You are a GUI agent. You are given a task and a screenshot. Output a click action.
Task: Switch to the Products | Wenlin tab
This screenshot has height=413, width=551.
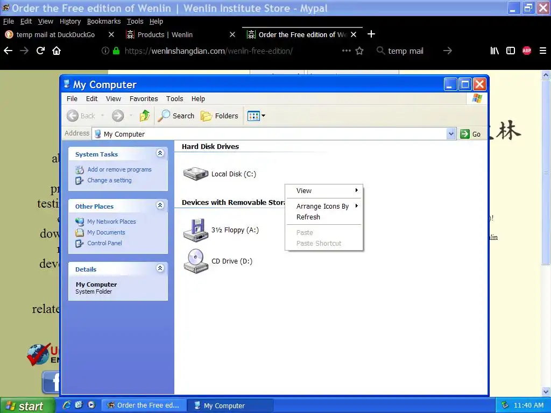click(165, 34)
